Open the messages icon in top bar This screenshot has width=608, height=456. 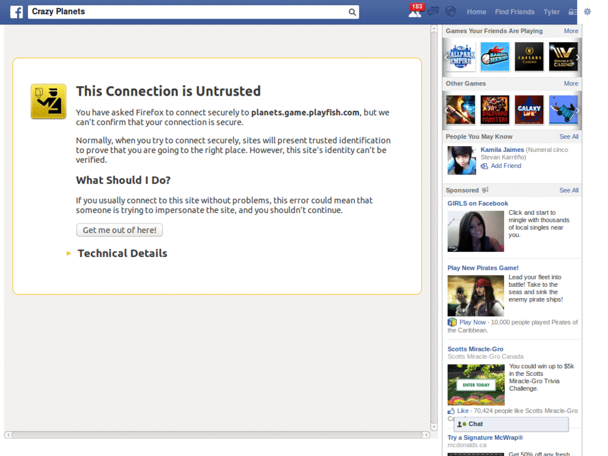click(x=433, y=12)
